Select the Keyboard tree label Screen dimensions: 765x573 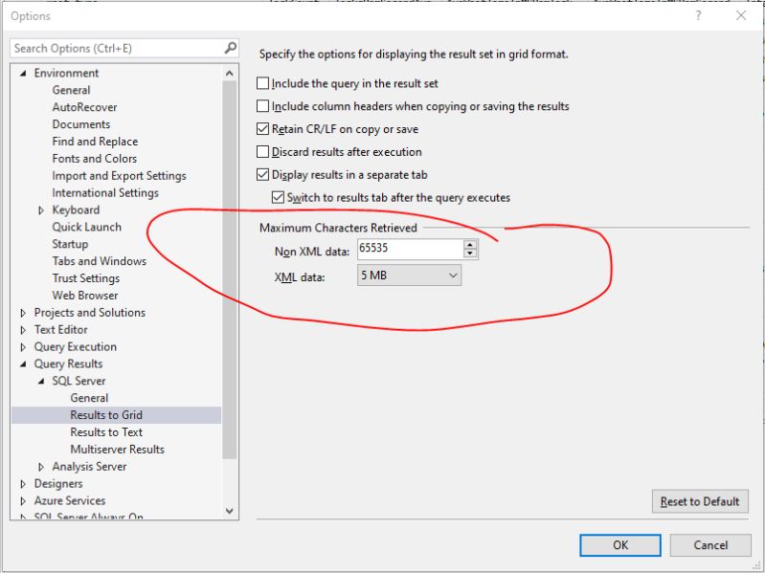(x=76, y=210)
